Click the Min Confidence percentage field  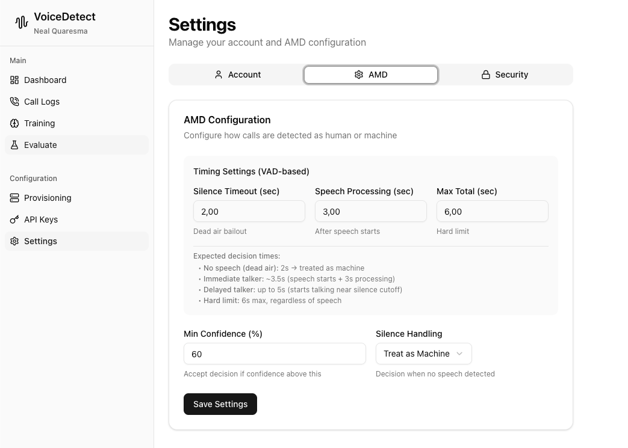pos(275,354)
